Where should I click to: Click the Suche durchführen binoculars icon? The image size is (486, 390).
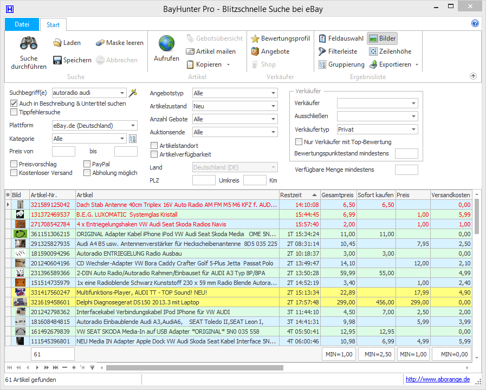pyautogui.click(x=29, y=43)
